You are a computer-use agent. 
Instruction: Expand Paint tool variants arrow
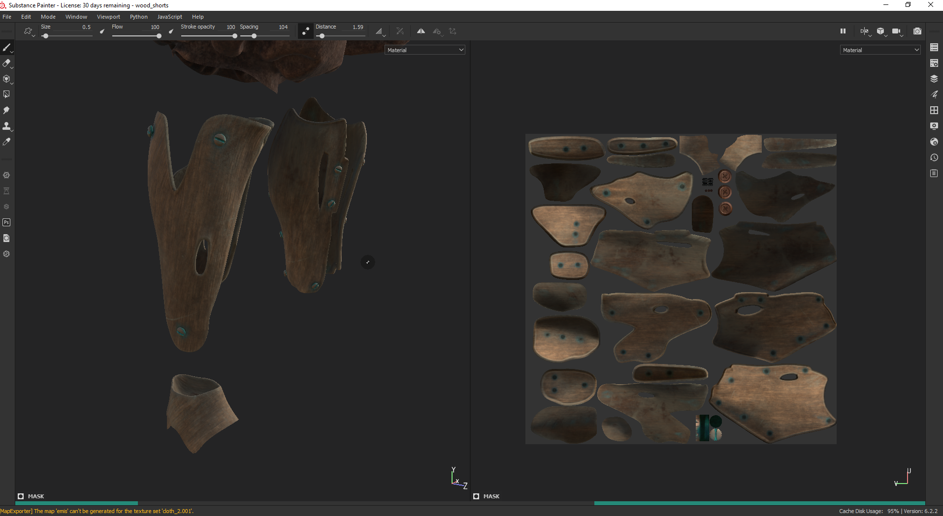pyautogui.click(x=12, y=52)
